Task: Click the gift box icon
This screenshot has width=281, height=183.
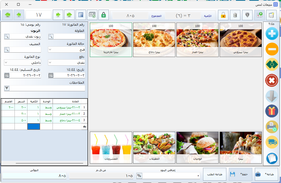Action: [272, 111]
